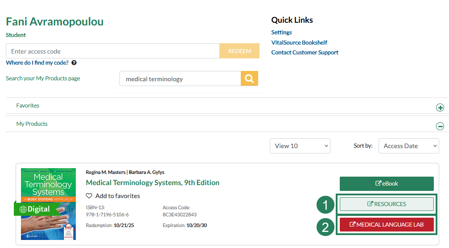Viewport: 449px width, 248px height.
Task: Click Where do I find my code link
Action: (x=37, y=63)
